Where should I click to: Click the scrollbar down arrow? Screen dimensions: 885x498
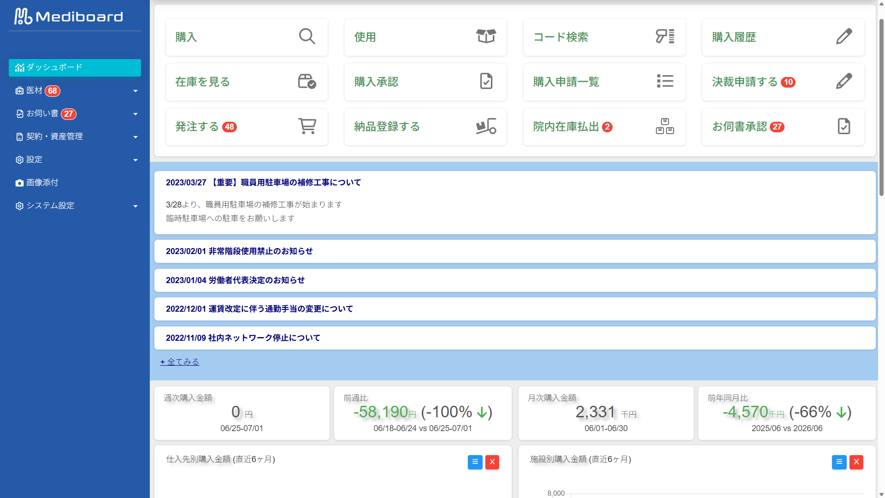click(881, 494)
